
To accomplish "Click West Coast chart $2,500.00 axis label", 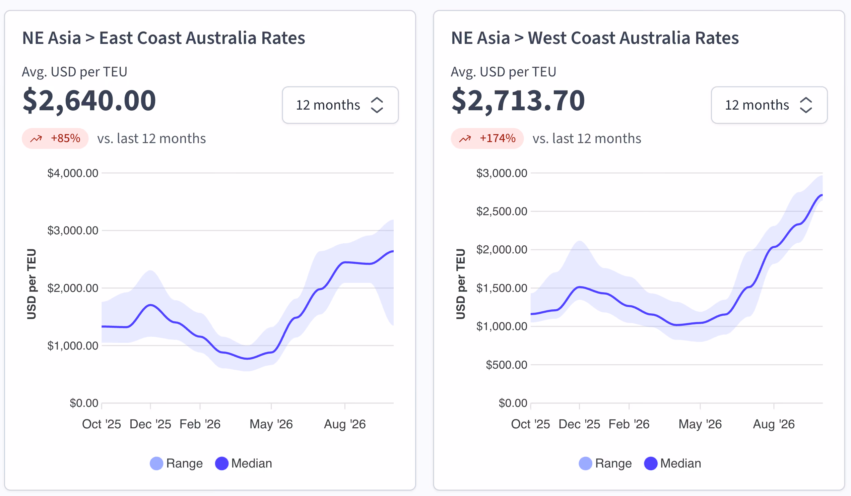I will point(502,211).
